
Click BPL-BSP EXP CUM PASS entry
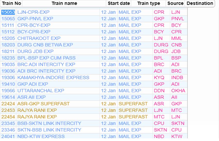click(46, 58)
